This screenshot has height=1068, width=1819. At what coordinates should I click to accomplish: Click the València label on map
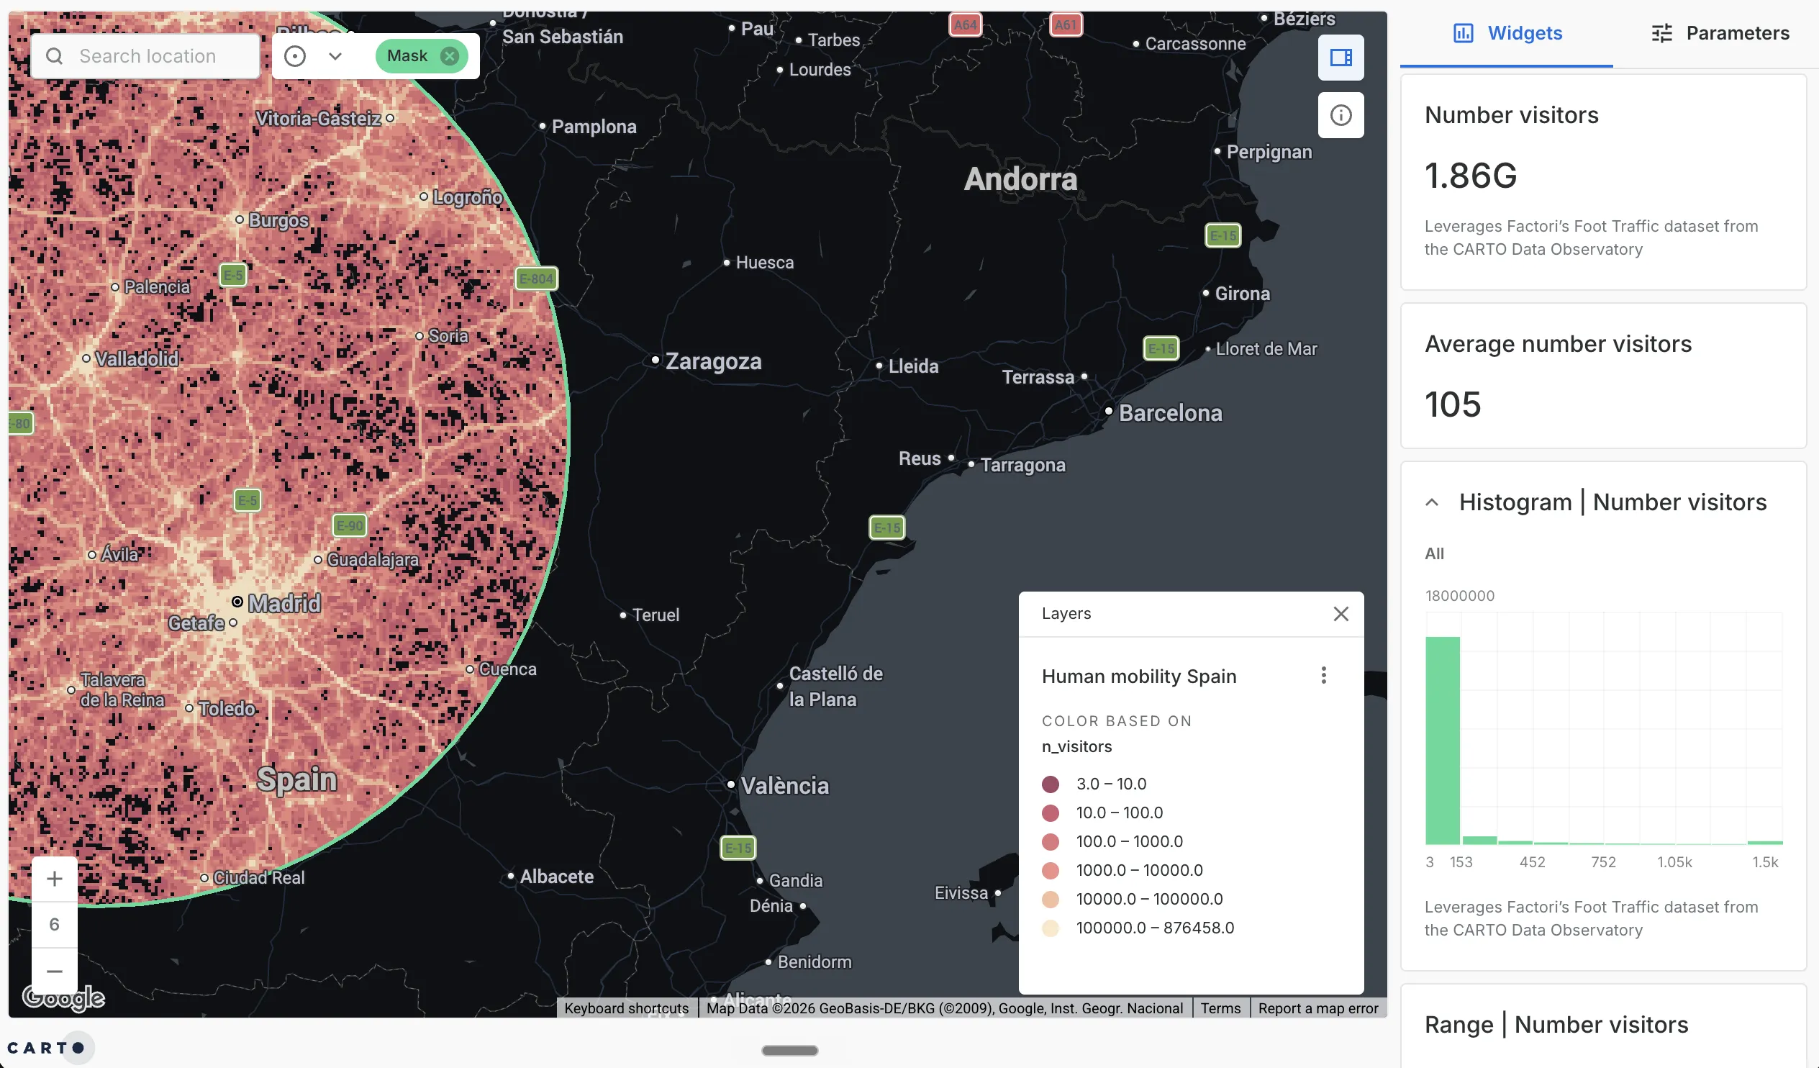[x=784, y=786]
